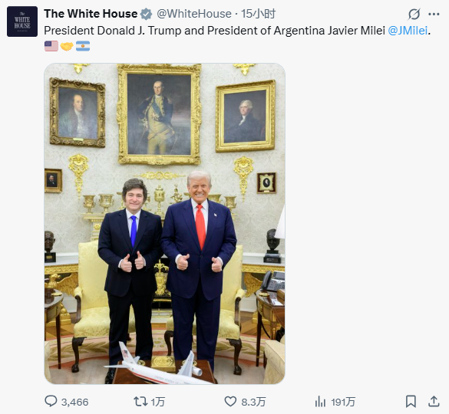Bookmark this post
This screenshot has width=449, height=414.
pos(411,402)
